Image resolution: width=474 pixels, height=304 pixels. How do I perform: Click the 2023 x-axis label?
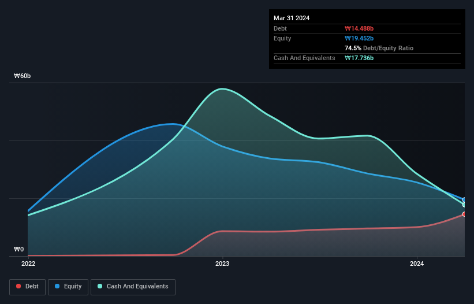tap(222, 264)
